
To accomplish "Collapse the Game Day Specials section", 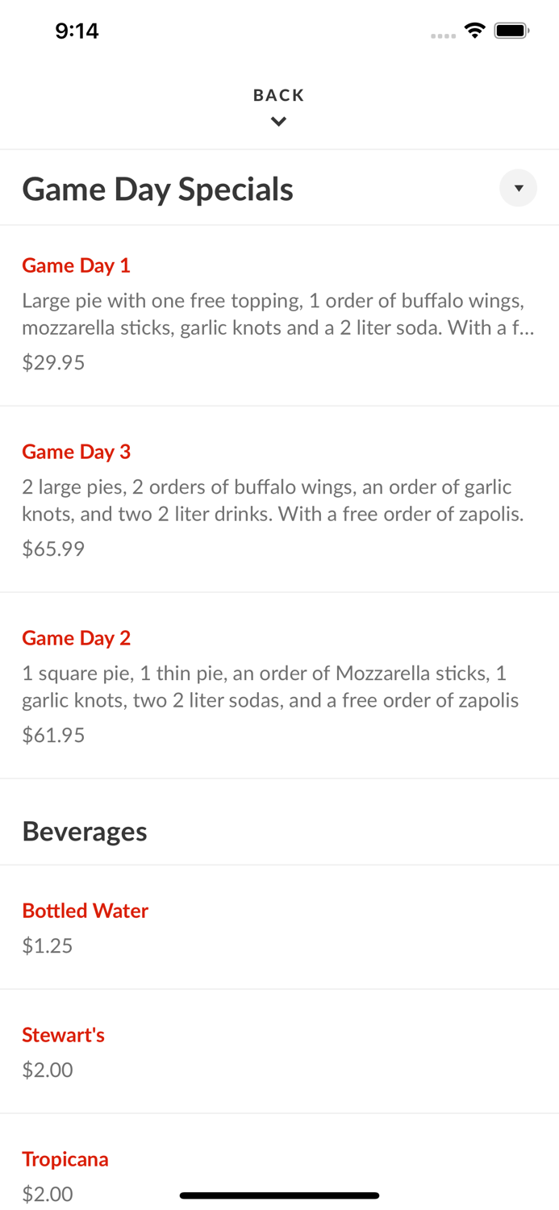I will point(518,188).
